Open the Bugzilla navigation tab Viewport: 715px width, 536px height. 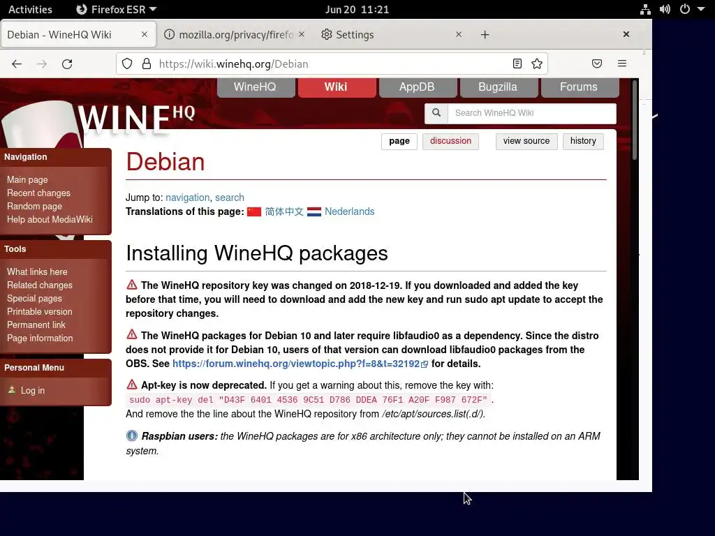[x=497, y=87]
